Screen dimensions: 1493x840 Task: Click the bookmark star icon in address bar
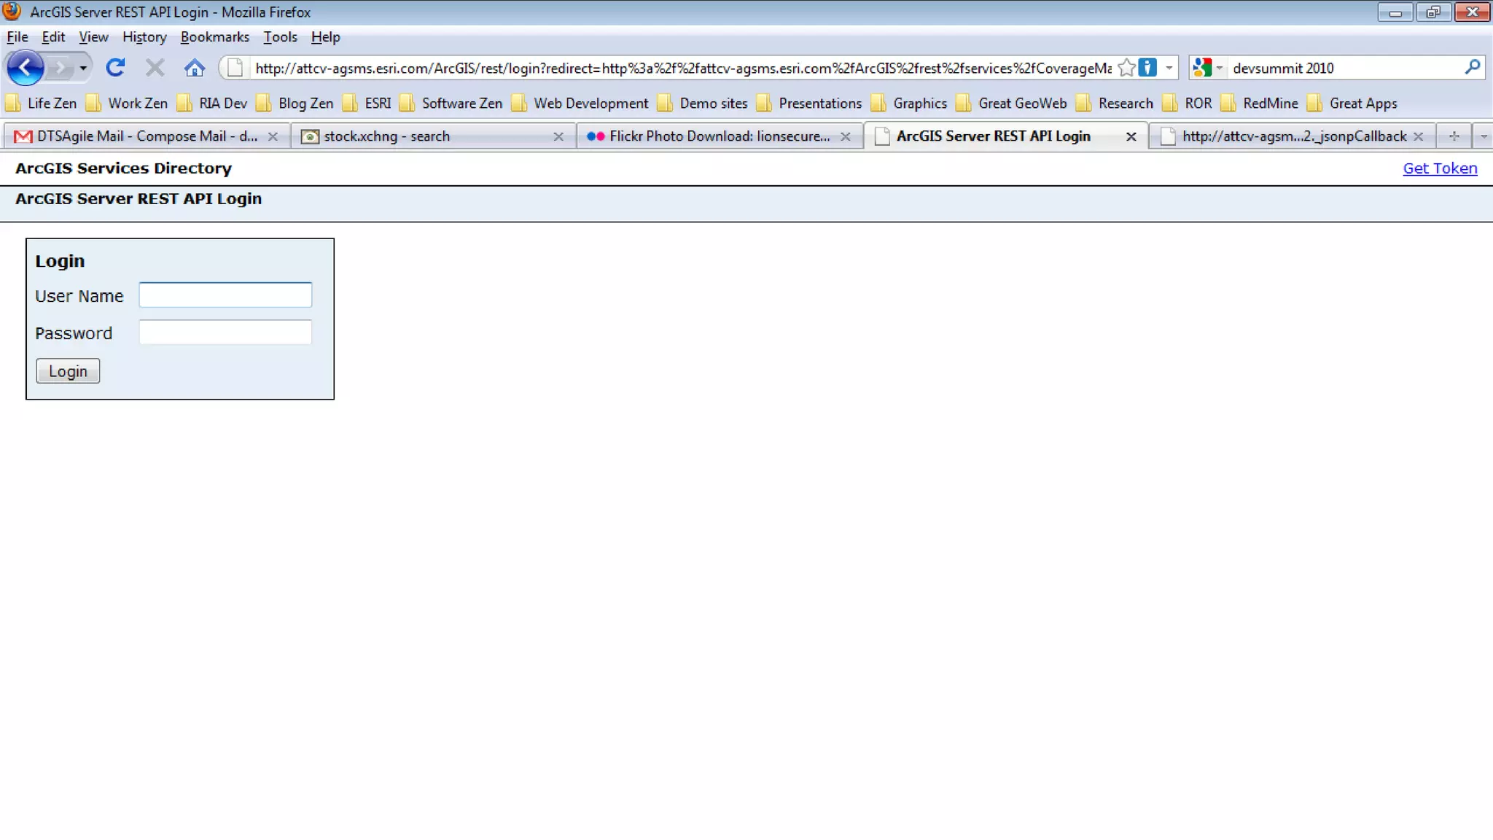(x=1126, y=68)
